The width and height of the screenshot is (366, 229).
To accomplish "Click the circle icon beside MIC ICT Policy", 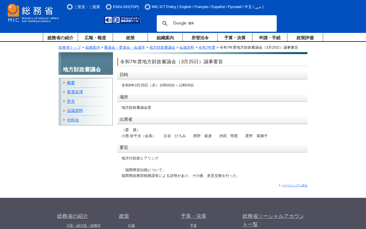I will click(x=148, y=7).
